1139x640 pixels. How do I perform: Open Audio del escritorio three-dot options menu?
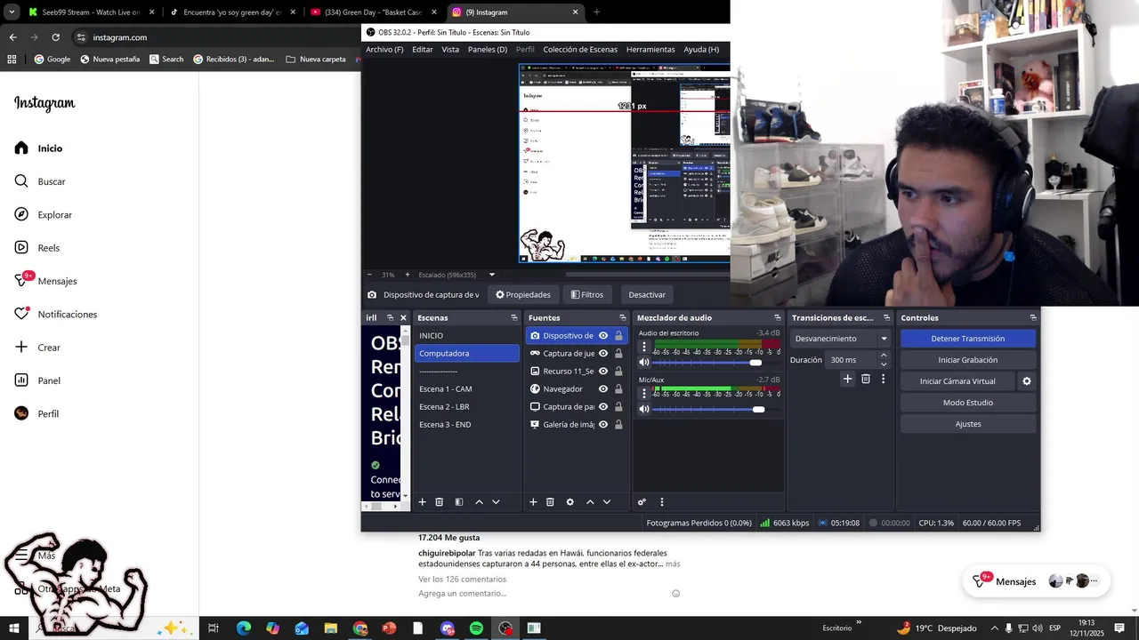pos(644,348)
